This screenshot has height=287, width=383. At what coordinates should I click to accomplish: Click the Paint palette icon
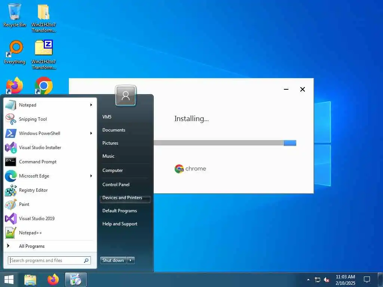(x=11, y=204)
